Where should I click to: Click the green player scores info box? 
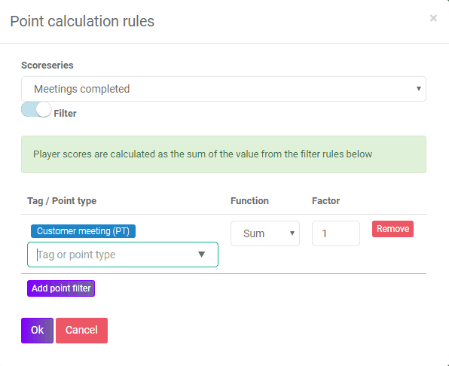pos(223,154)
